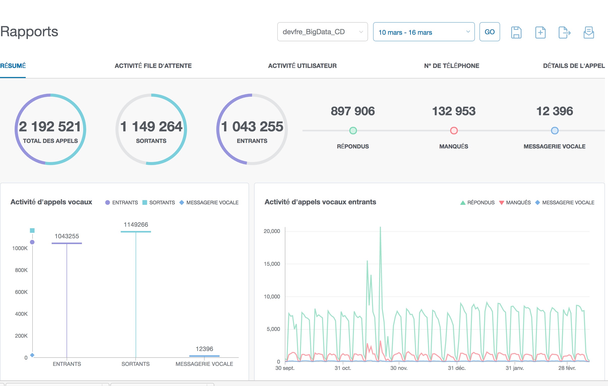
Task: Select the RÉSUMÉ tab
Action: pos(13,66)
